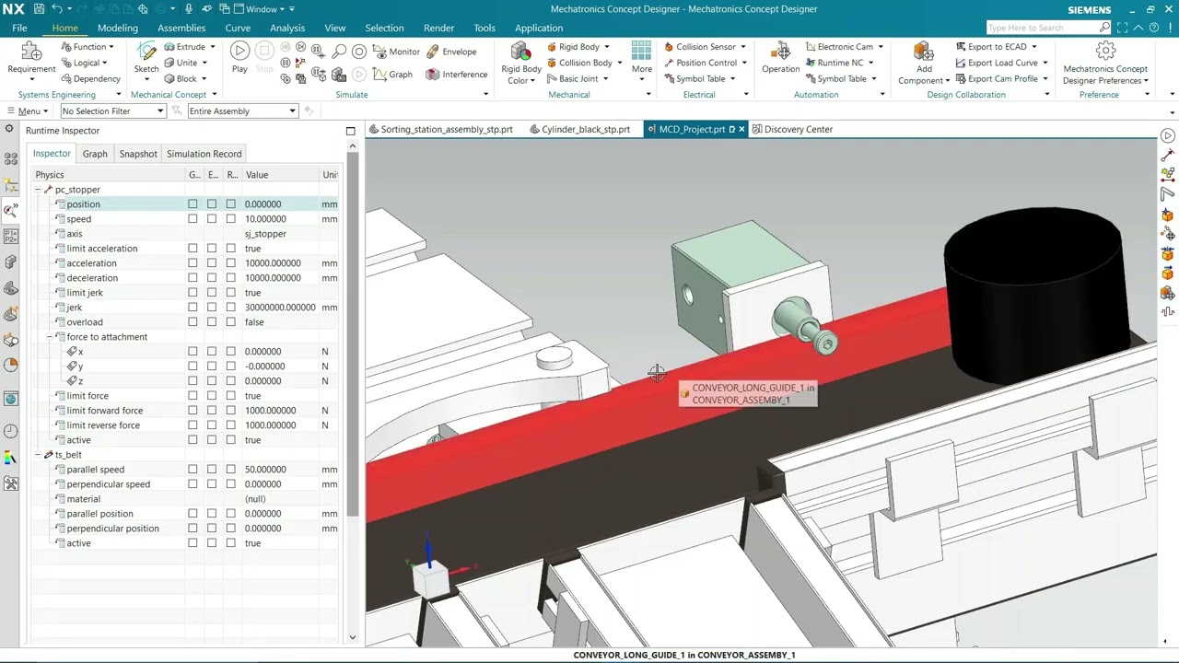Click the Unite tool icon
Image resolution: width=1179 pixels, height=663 pixels.
pos(170,63)
